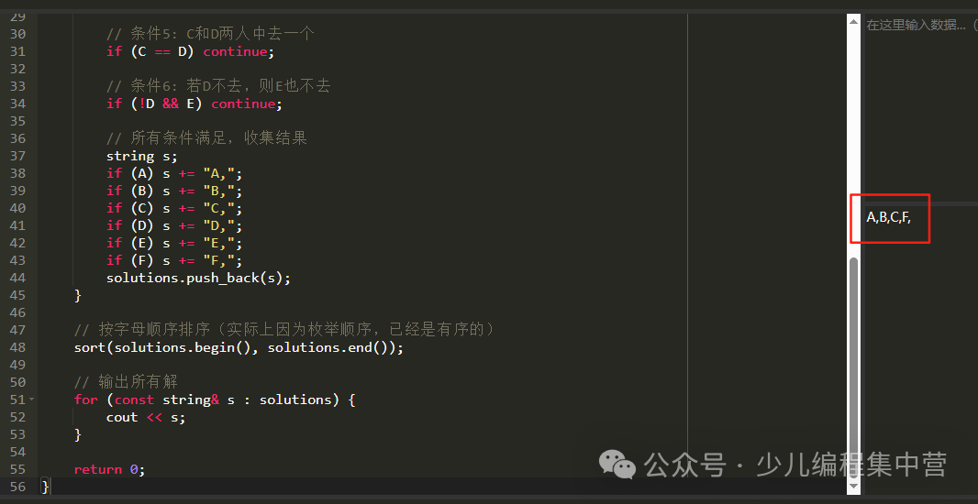Click the "string s;" declaration line
This screenshot has height=504, width=978.
[141, 156]
